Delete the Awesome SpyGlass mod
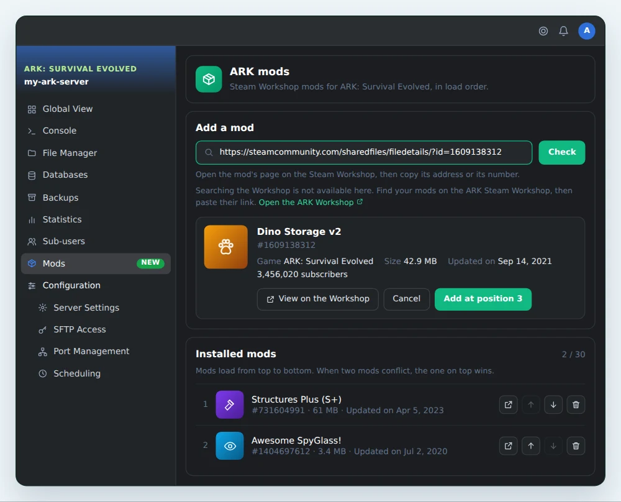Screen dimensions: 621x502 click(x=576, y=445)
